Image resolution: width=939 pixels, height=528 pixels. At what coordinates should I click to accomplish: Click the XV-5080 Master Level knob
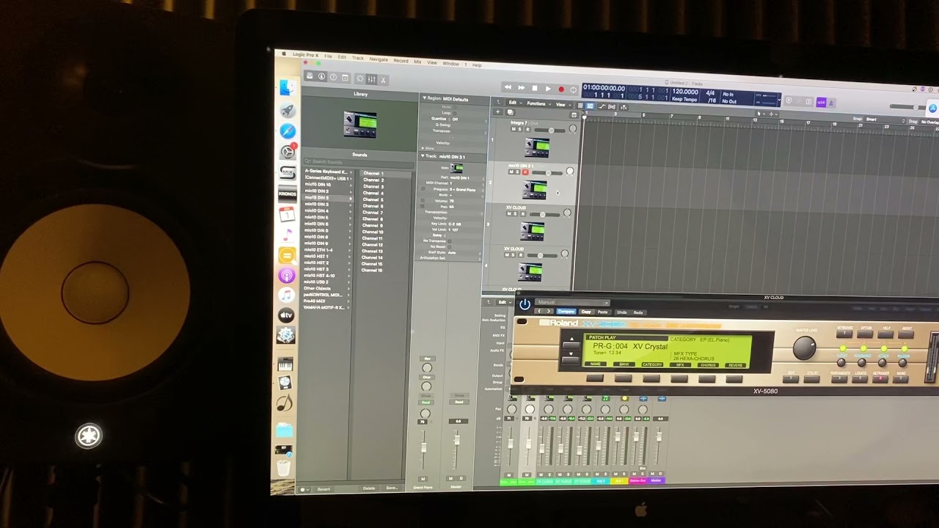pos(804,348)
